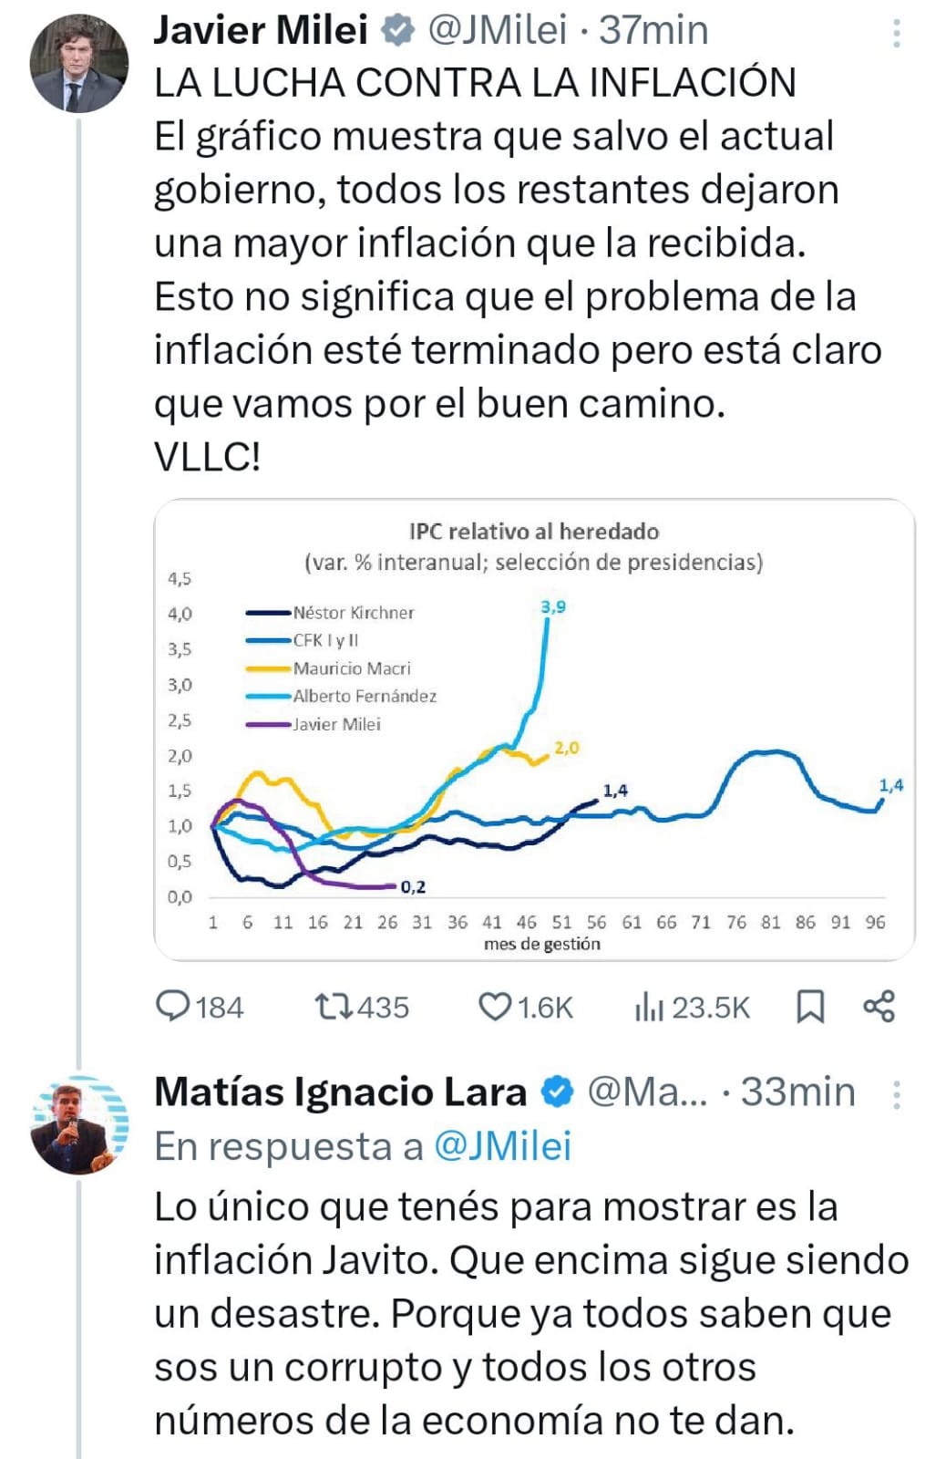Open replies via the 184 comment icon
This screenshot has height=1459, width=946.
click(172, 1007)
